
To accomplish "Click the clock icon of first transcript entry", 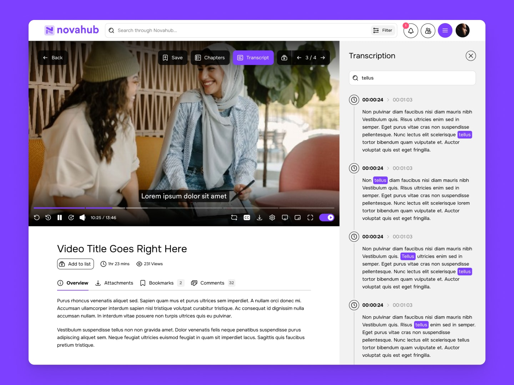I will tap(354, 100).
